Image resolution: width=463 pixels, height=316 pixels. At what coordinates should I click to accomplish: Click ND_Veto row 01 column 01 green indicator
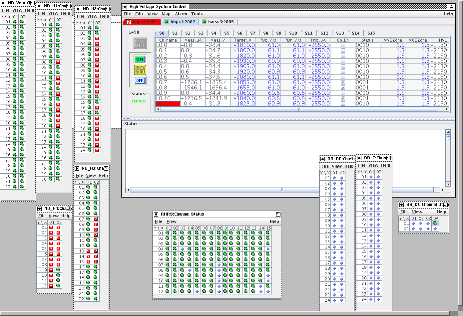click(x=14, y=22)
